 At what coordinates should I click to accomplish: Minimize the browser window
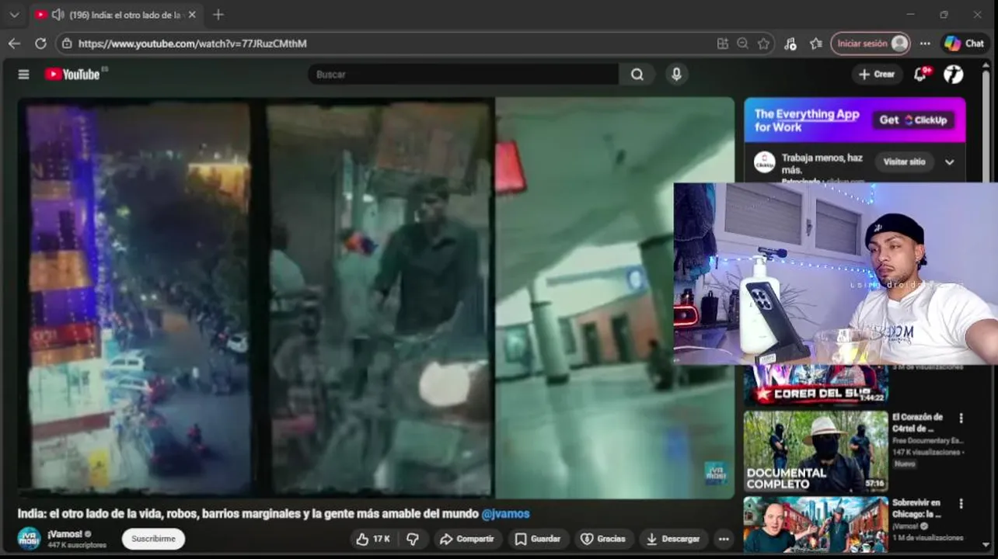[x=910, y=15]
